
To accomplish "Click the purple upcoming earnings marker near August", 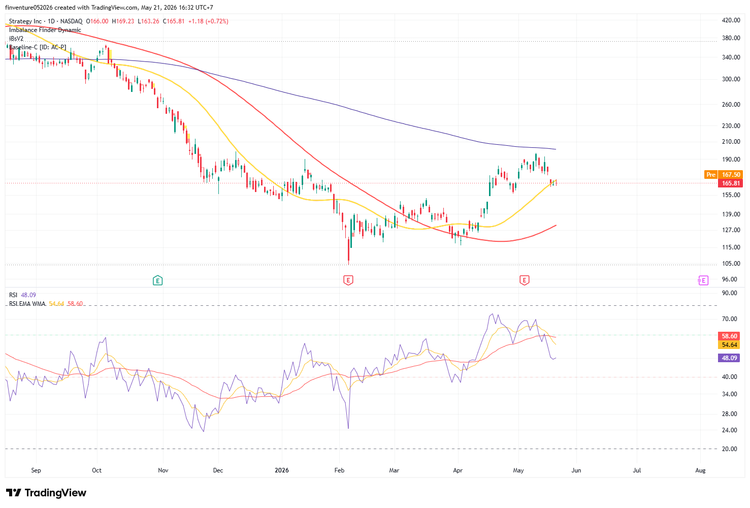I will [703, 280].
